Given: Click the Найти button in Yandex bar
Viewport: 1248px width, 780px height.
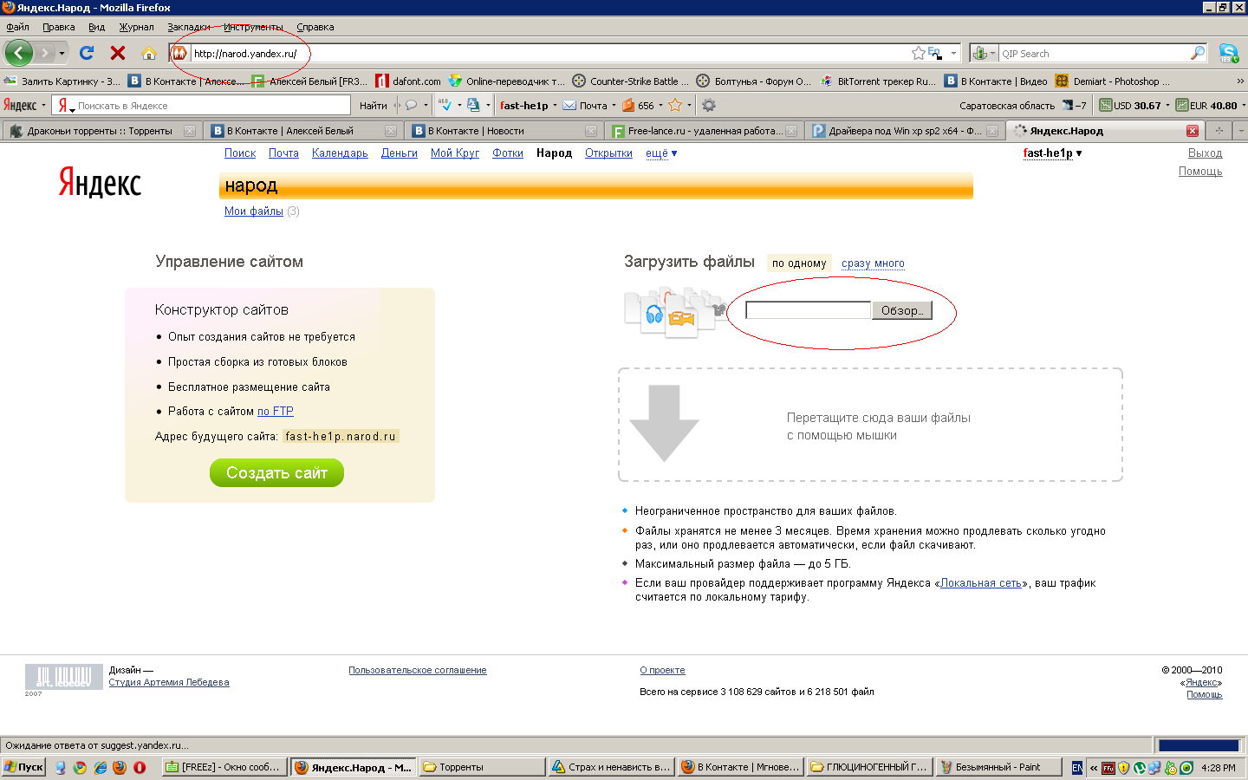Looking at the screenshot, I should [374, 105].
